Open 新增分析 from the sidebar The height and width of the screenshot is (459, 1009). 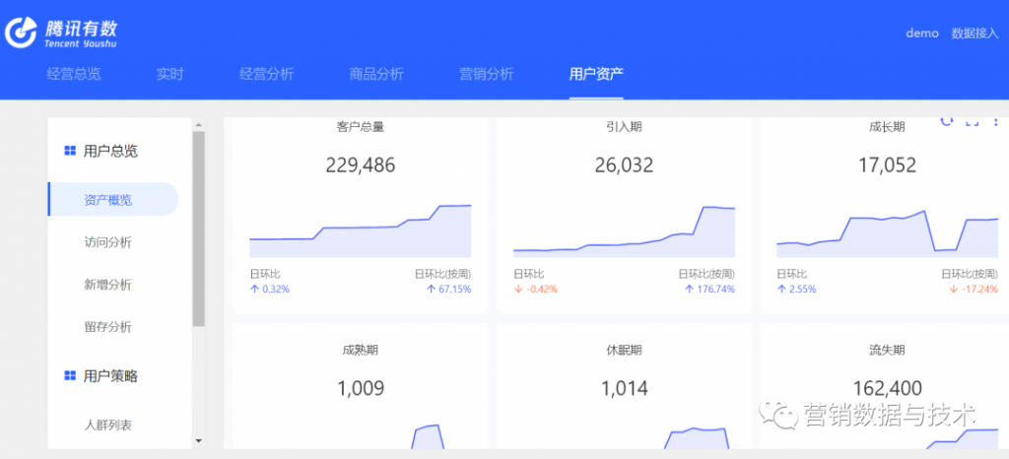(x=108, y=285)
